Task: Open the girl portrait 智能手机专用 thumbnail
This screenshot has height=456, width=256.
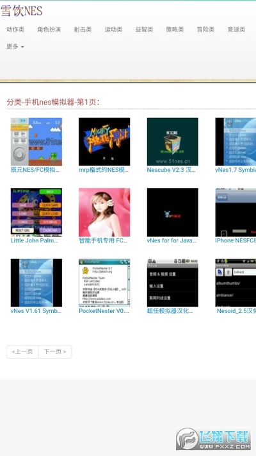Action: (104, 212)
